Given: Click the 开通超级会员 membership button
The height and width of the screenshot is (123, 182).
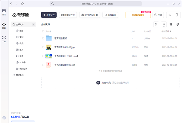Looking at the screenshot, I should (138, 15).
